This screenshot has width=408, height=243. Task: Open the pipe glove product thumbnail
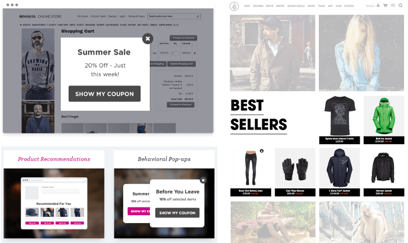point(295,168)
